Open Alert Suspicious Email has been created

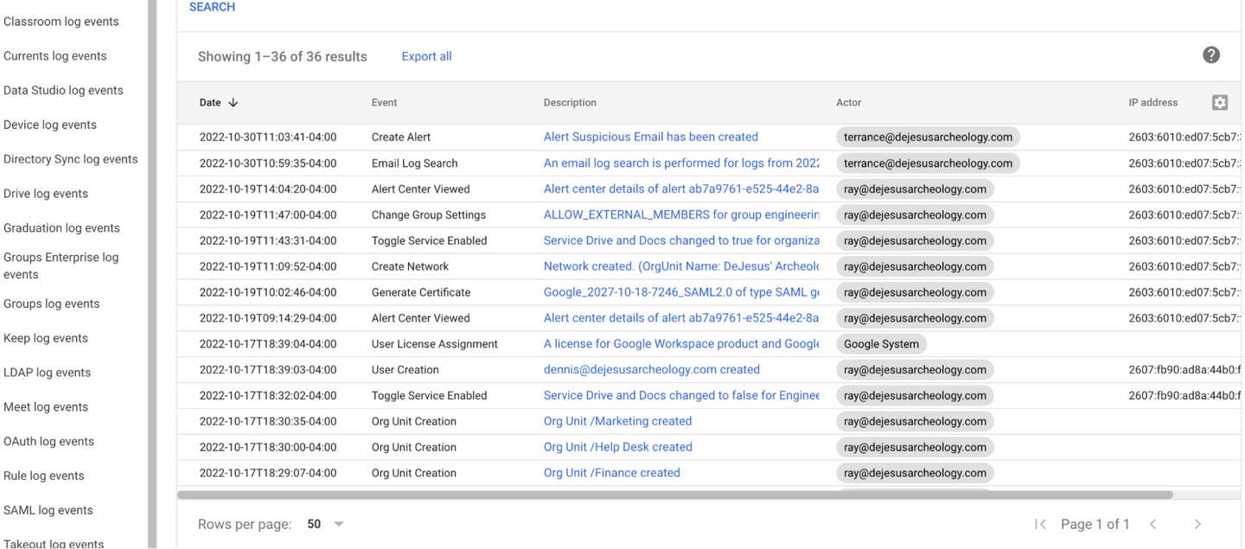point(650,137)
